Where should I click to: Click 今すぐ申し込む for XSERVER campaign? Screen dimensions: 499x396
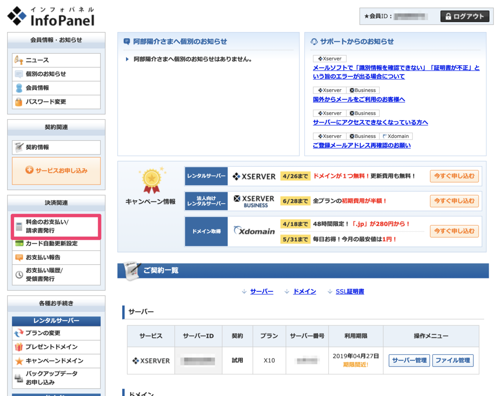point(454,176)
